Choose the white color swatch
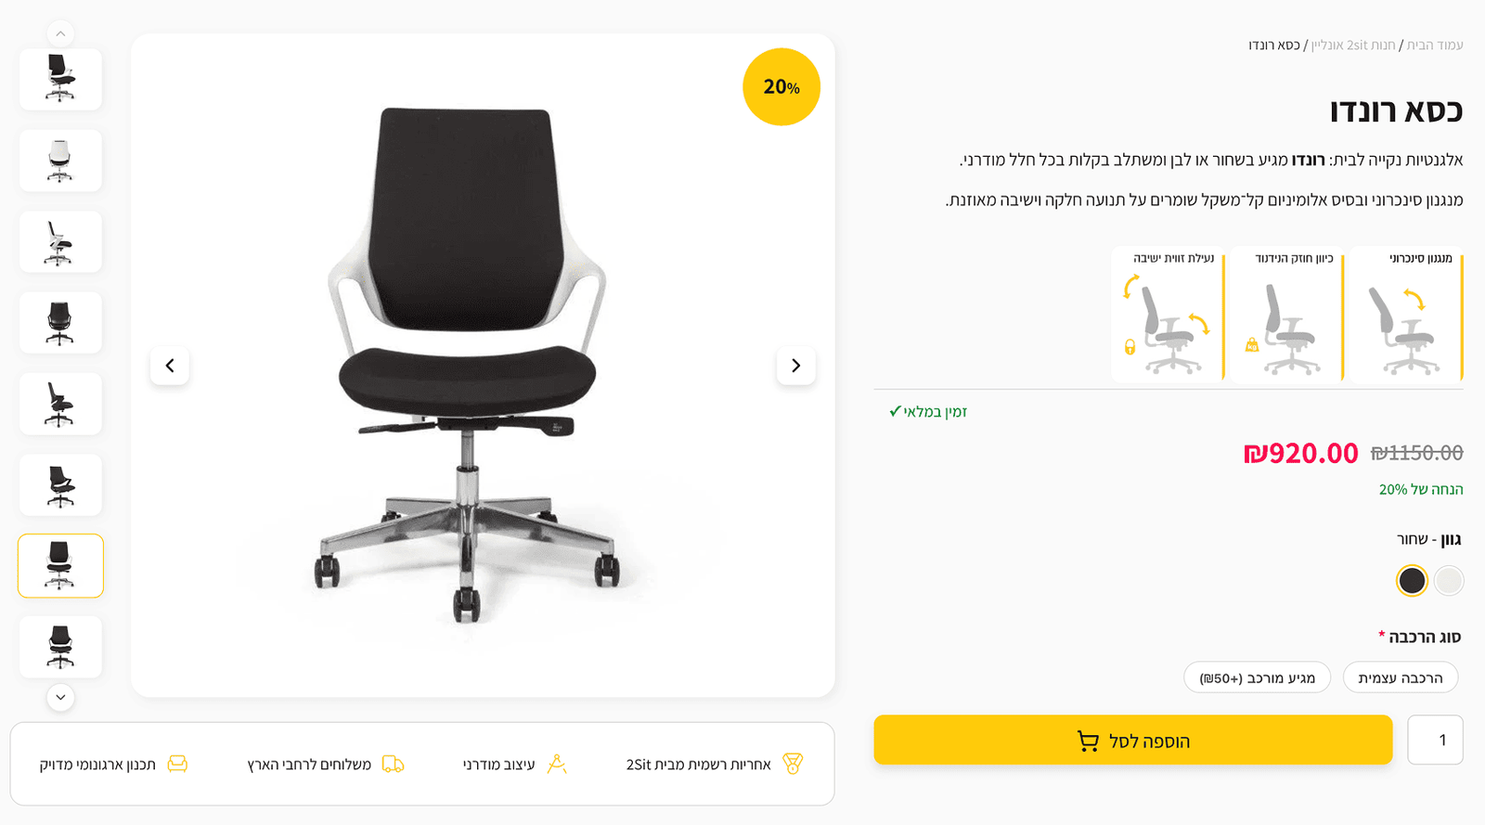Screen dimensions: 1485x825 tap(1449, 581)
